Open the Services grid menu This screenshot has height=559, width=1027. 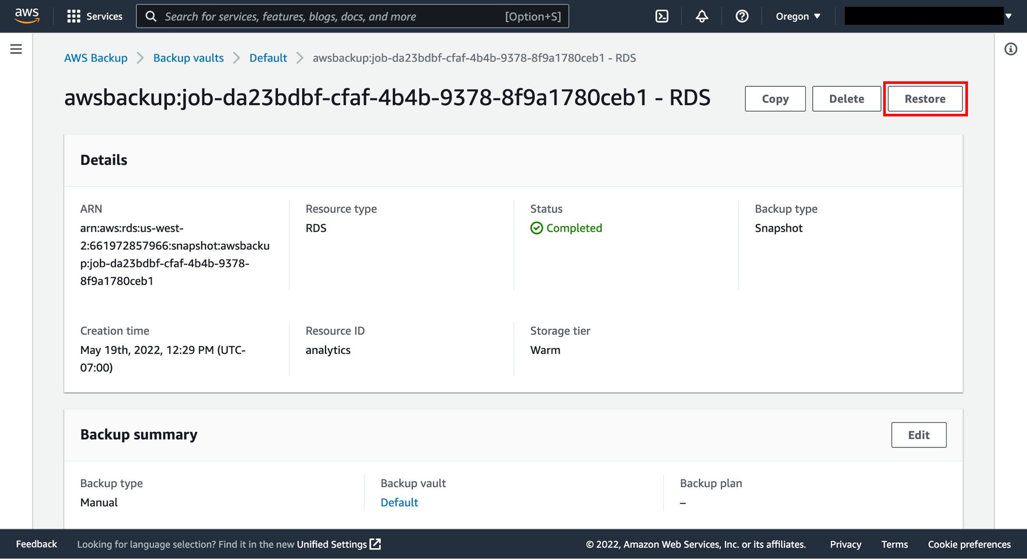pyautogui.click(x=95, y=16)
